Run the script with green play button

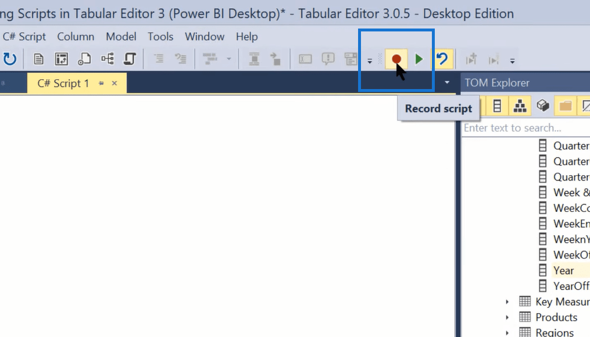click(x=419, y=59)
